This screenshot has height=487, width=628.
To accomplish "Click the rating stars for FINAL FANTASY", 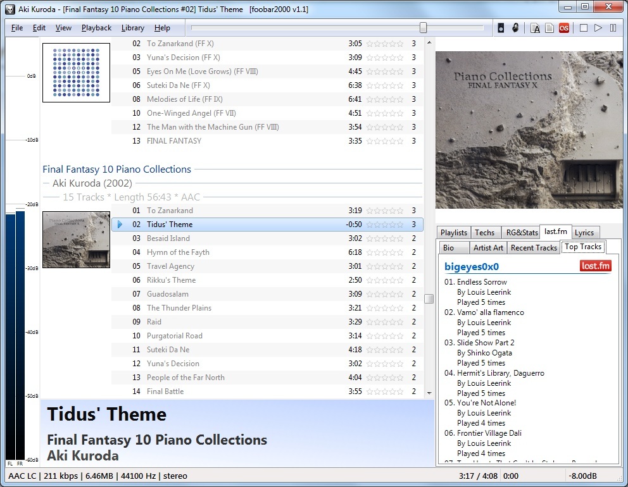I will [385, 141].
